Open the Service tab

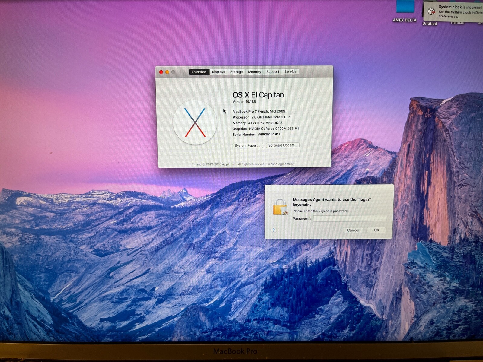coord(290,71)
